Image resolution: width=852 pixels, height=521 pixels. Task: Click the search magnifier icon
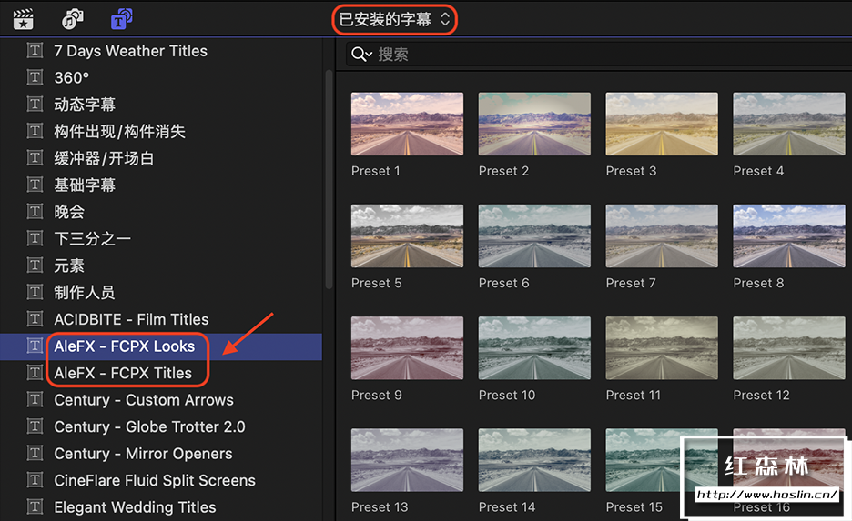coord(359,55)
